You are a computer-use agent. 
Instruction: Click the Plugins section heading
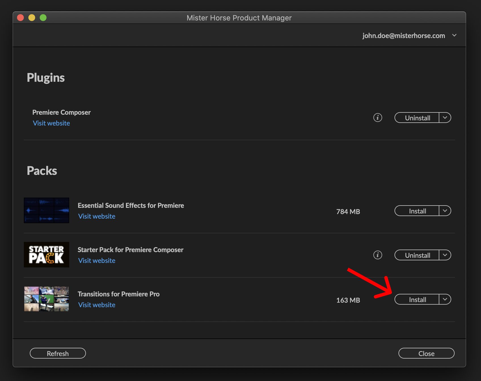[x=46, y=78]
